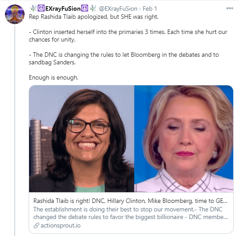Click the "Enough is enough." text
This screenshot has width=239, height=236.
(x=54, y=77)
